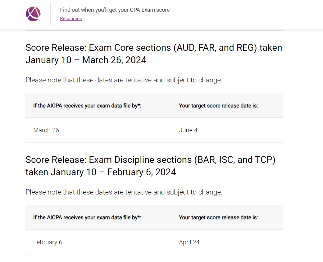
Task: Click the "February 6, 2024" date in the heading
Action: click(142, 172)
